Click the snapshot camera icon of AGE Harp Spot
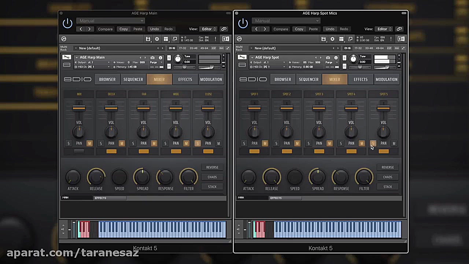Viewport: 469px width, 264px height. [328, 58]
